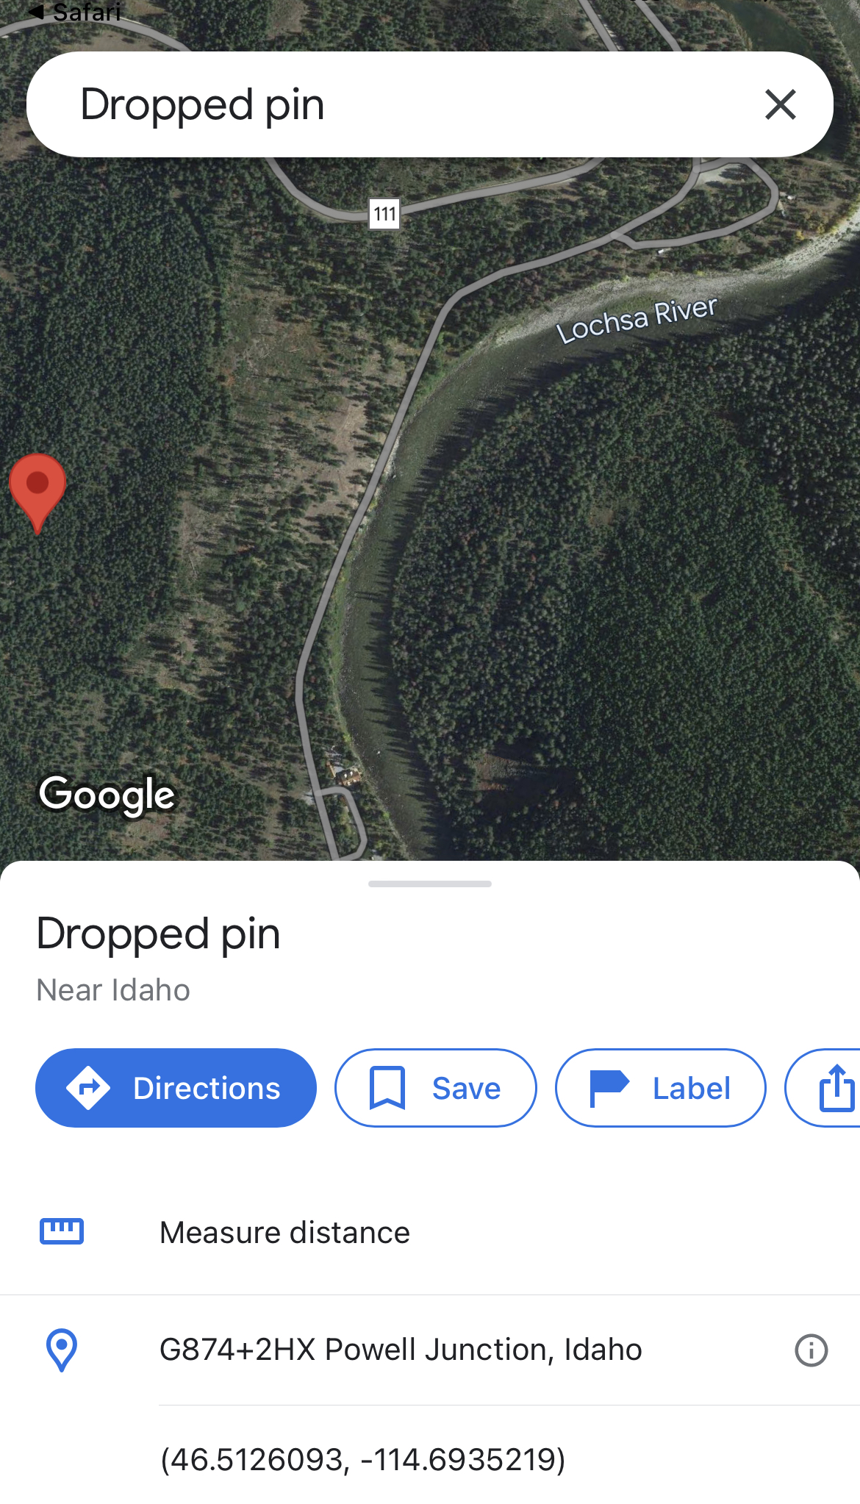
Task: Select Measure distance option
Action: (430, 1233)
